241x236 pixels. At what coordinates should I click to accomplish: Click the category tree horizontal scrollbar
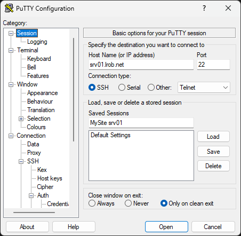pos(34,213)
